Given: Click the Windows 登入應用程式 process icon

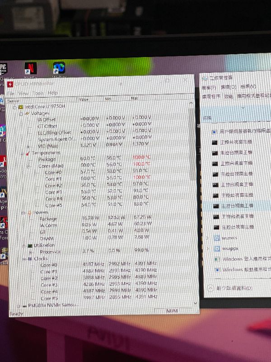Looking at the screenshot, I should [217, 259].
